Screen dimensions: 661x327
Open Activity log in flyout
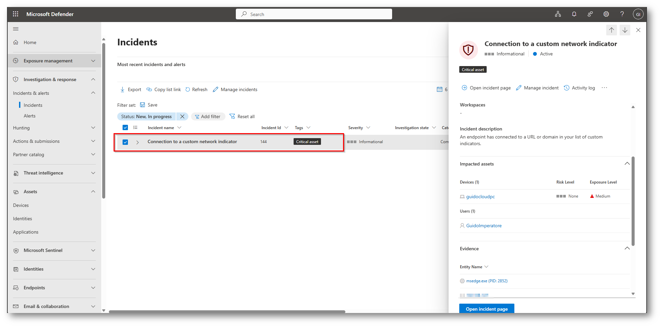pyautogui.click(x=580, y=88)
